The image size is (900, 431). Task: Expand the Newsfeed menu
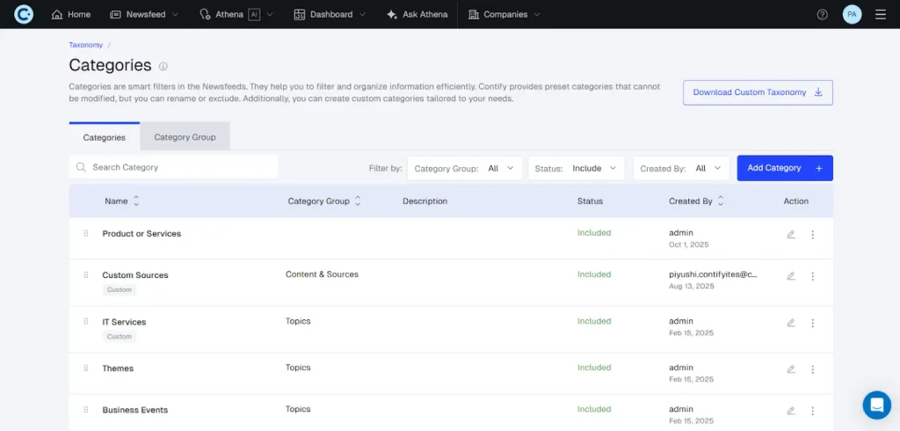pyautogui.click(x=145, y=14)
